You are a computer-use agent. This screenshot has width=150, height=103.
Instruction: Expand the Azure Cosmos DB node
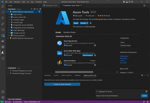click(x=9, y=17)
